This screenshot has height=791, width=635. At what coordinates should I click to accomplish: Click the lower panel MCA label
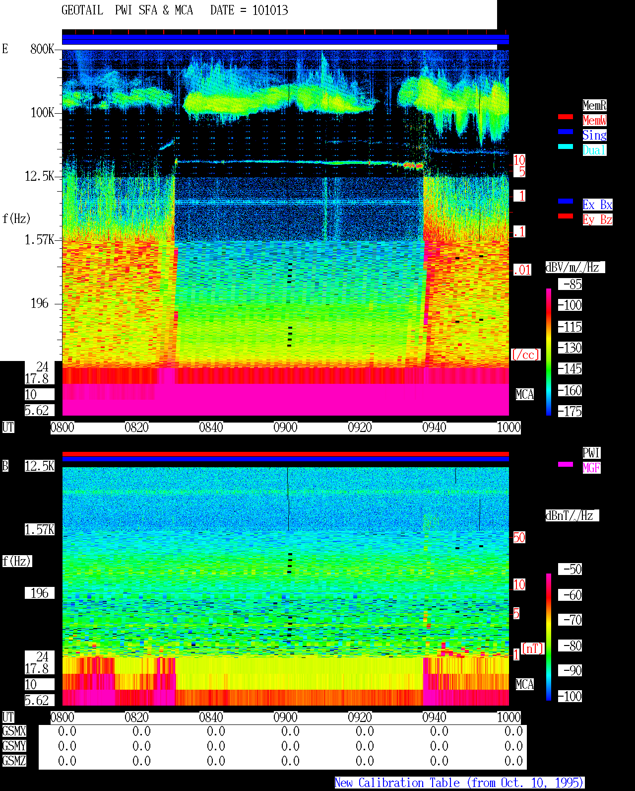pyautogui.click(x=525, y=685)
